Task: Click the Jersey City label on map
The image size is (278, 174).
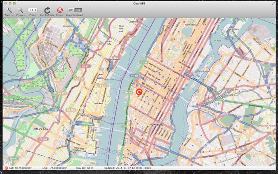Action: tap(41, 129)
